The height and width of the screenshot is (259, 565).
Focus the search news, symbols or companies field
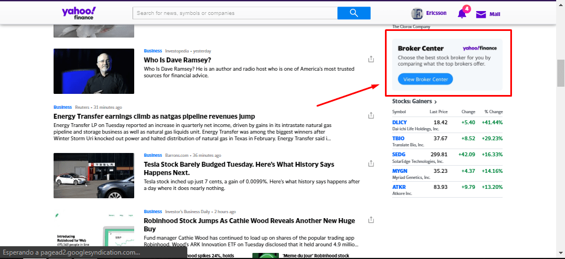235,13
